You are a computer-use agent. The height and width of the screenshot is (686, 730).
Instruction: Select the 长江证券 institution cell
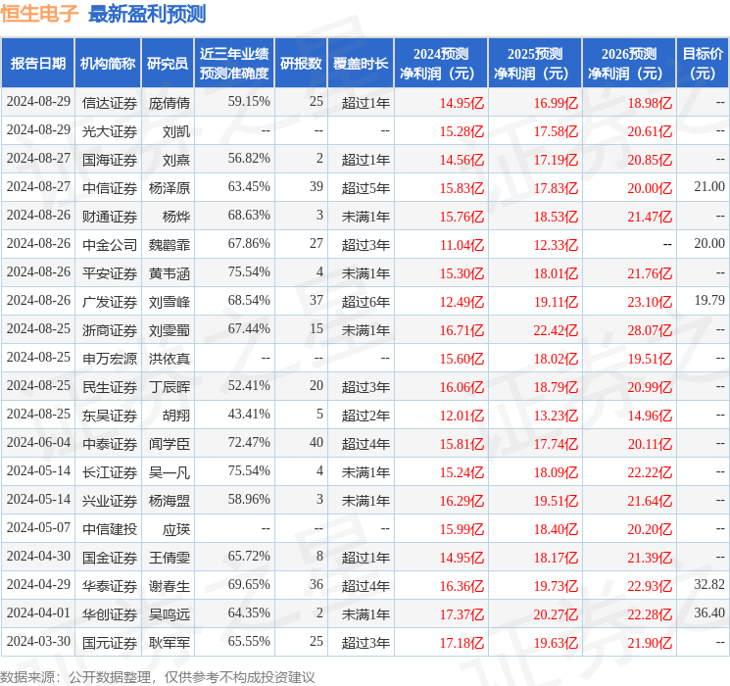click(110, 472)
